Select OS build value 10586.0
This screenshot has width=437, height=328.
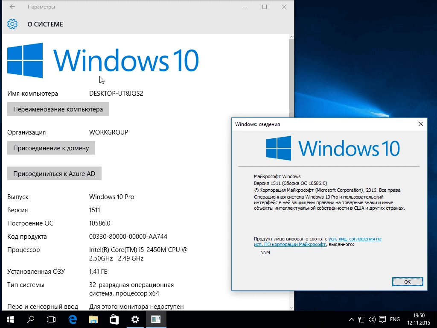[100, 223]
